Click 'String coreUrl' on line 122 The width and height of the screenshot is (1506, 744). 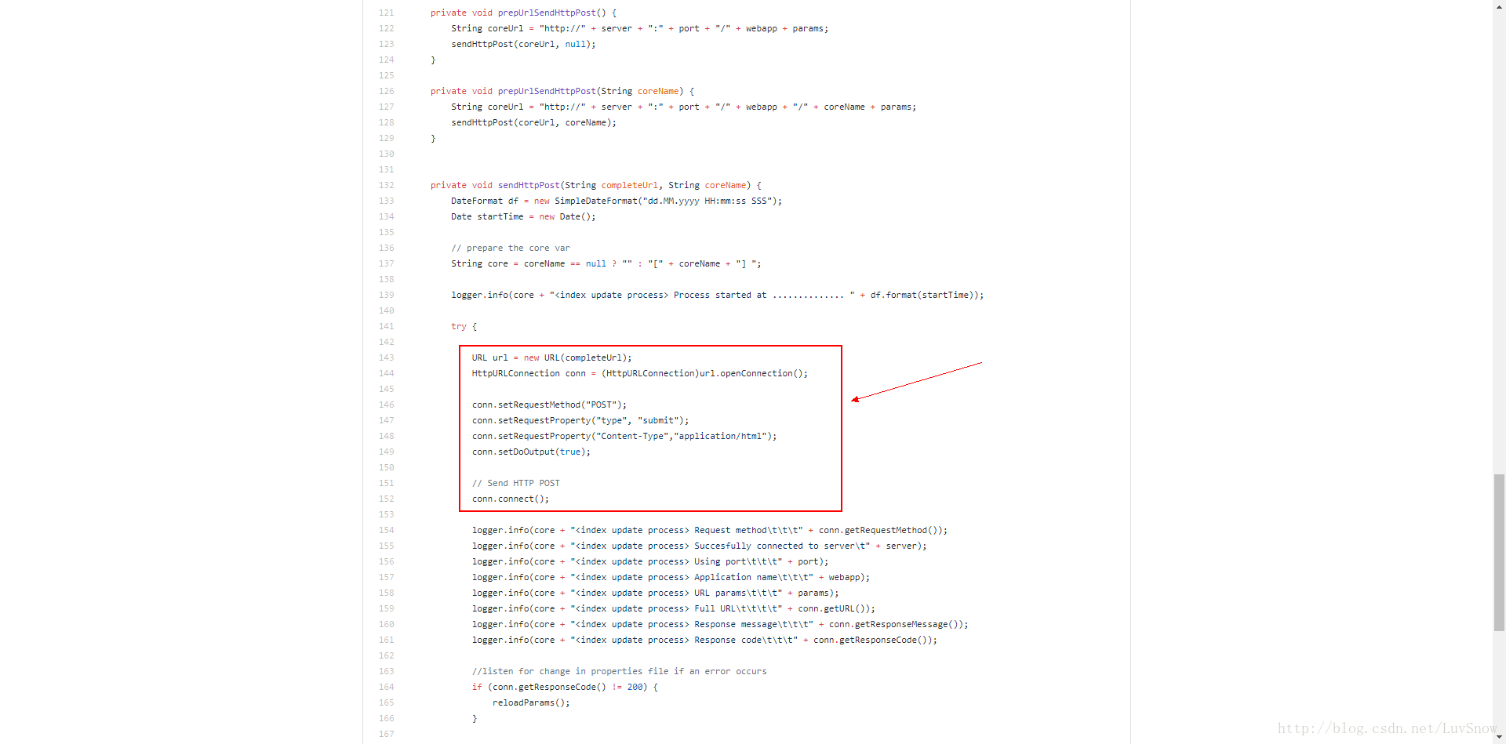(x=487, y=28)
